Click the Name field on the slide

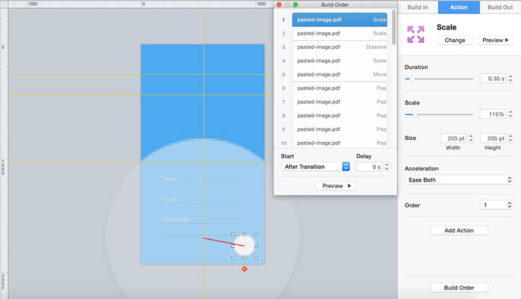(201, 179)
